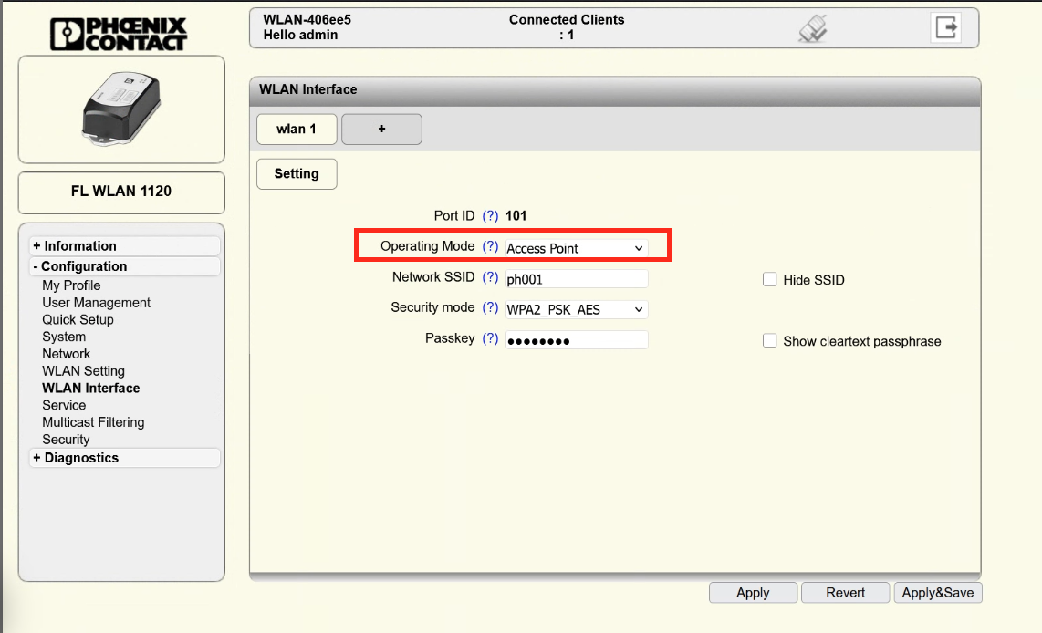This screenshot has height=633, width=1042.
Task: Select the wlan 1 tab
Action: (297, 130)
